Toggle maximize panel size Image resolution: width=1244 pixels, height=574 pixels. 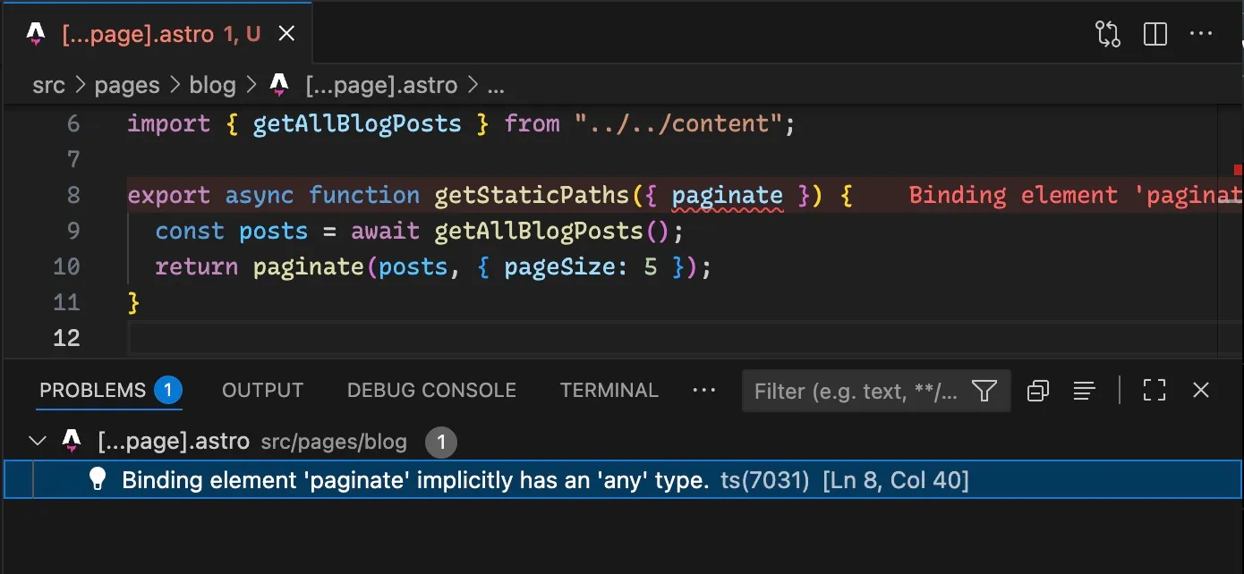click(x=1155, y=390)
